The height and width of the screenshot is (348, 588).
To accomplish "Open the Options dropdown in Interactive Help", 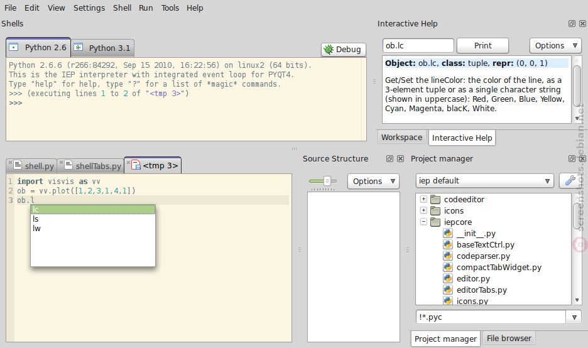I will pyautogui.click(x=555, y=45).
